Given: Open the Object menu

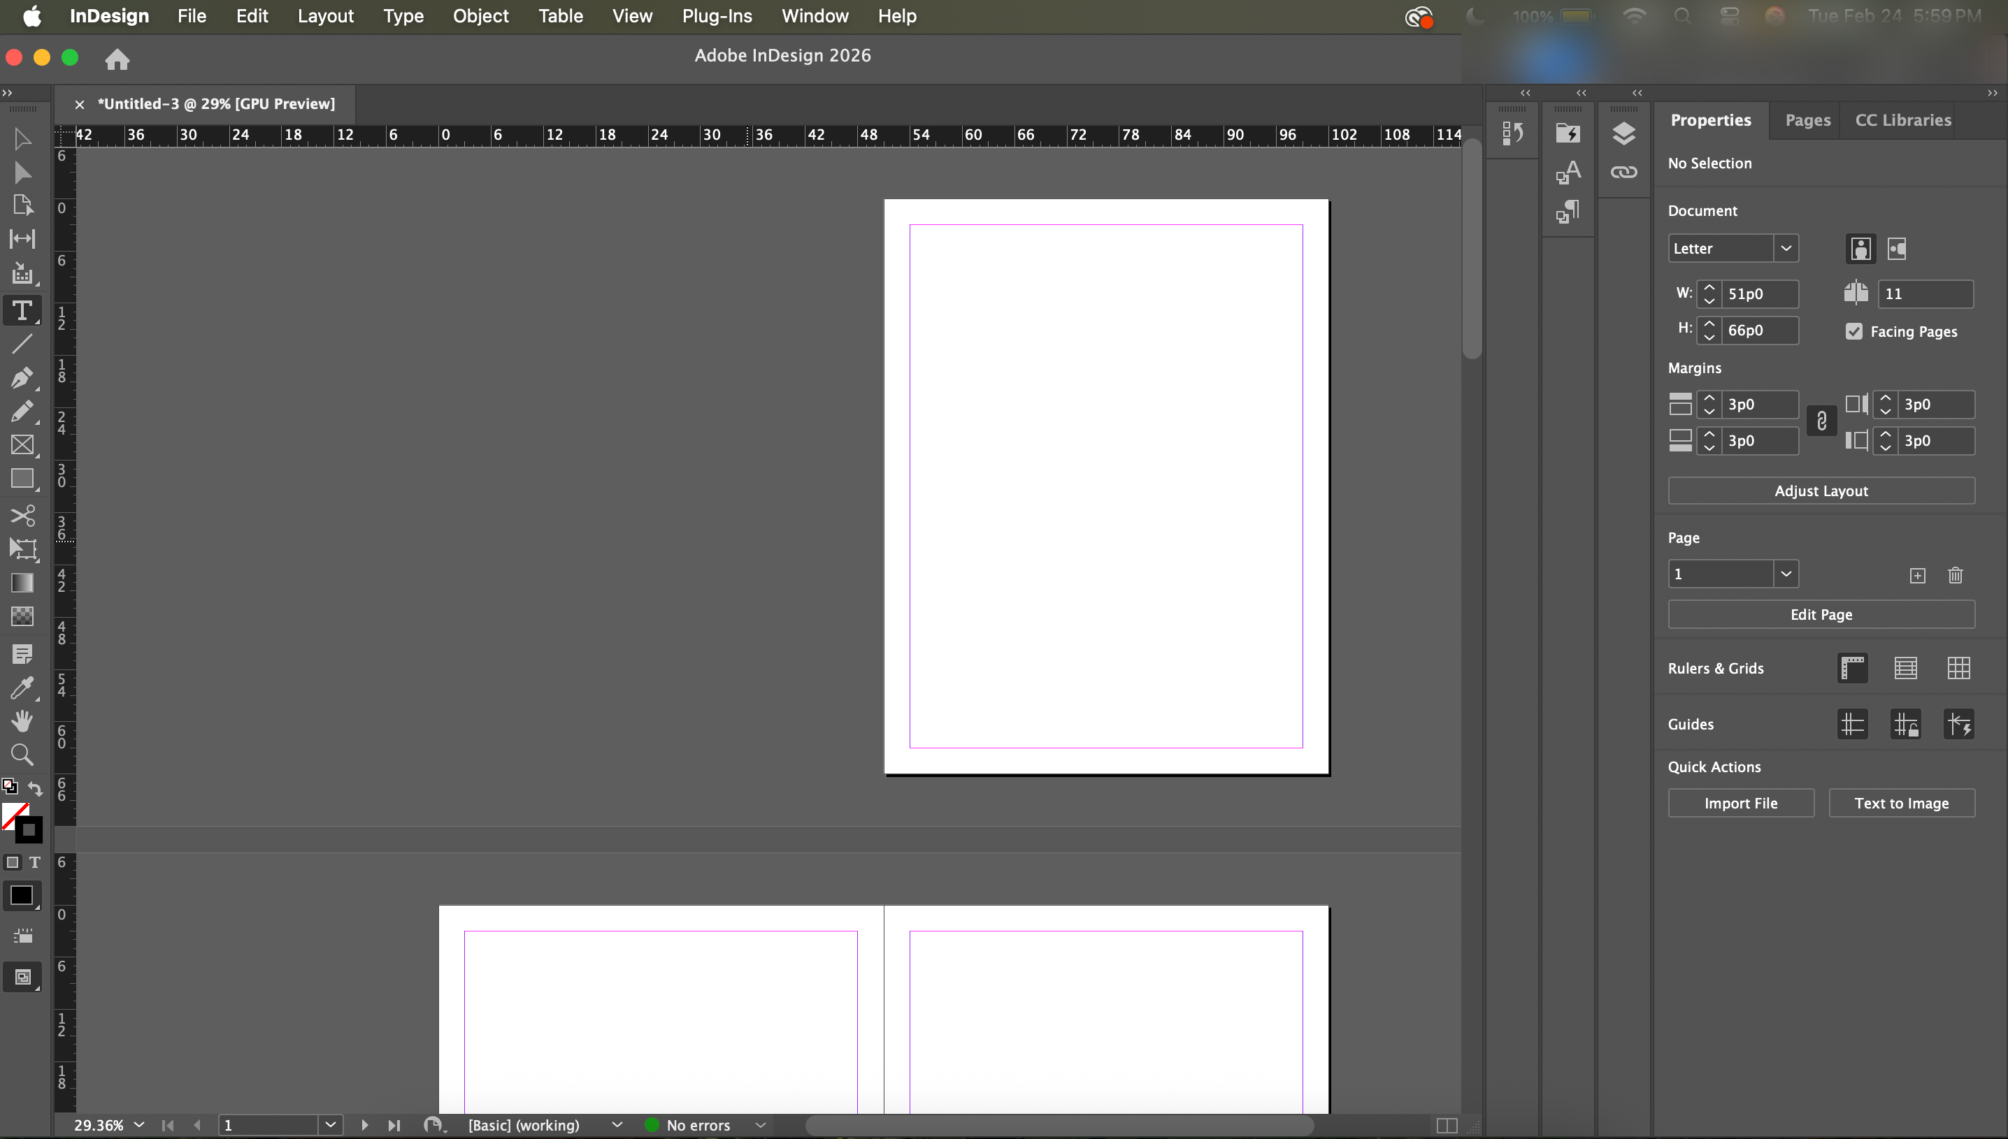Looking at the screenshot, I should [x=480, y=15].
